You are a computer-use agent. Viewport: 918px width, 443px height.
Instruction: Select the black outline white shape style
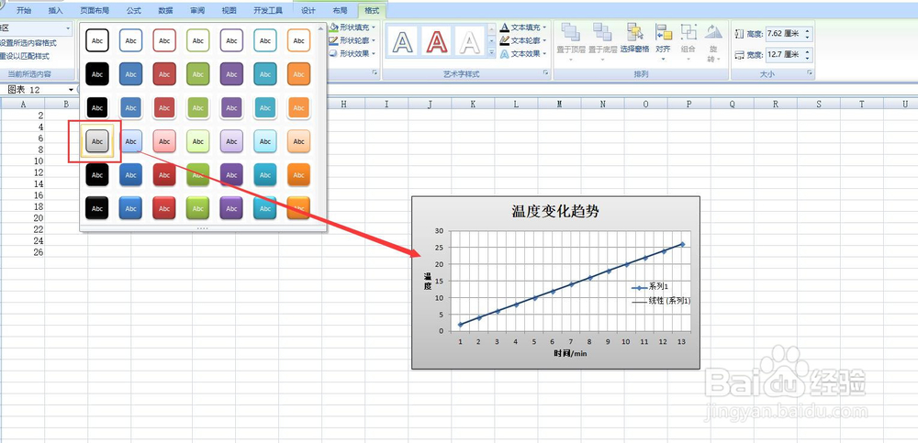coord(97,40)
